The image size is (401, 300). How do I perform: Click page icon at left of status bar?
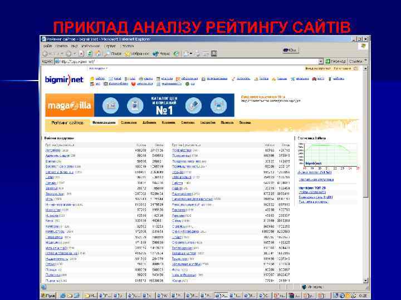point(44,287)
